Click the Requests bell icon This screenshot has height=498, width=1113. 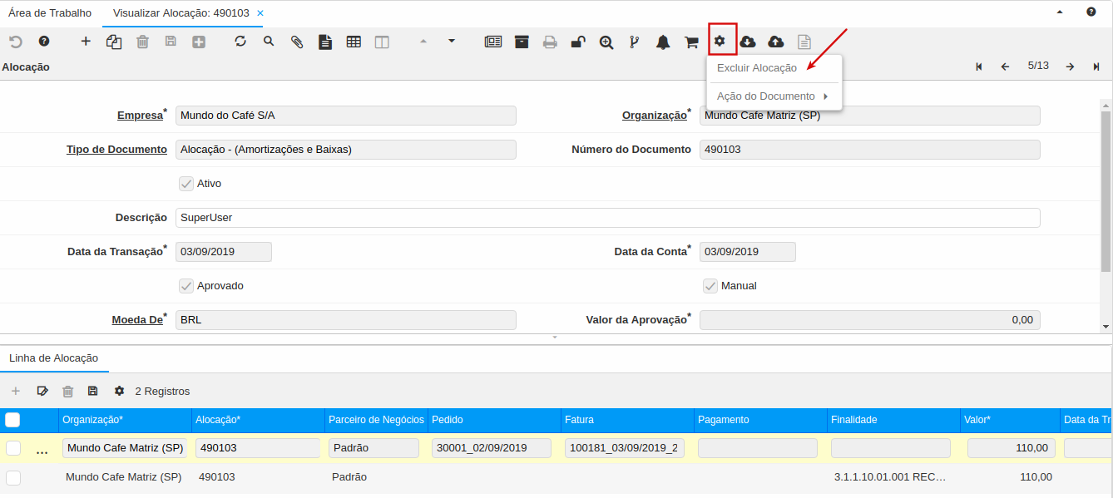[x=663, y=42]
